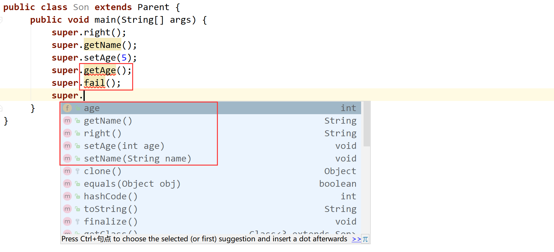Click the protected key icon beside finalize()
The image size is (554, 252).
(x=77, y=222)
